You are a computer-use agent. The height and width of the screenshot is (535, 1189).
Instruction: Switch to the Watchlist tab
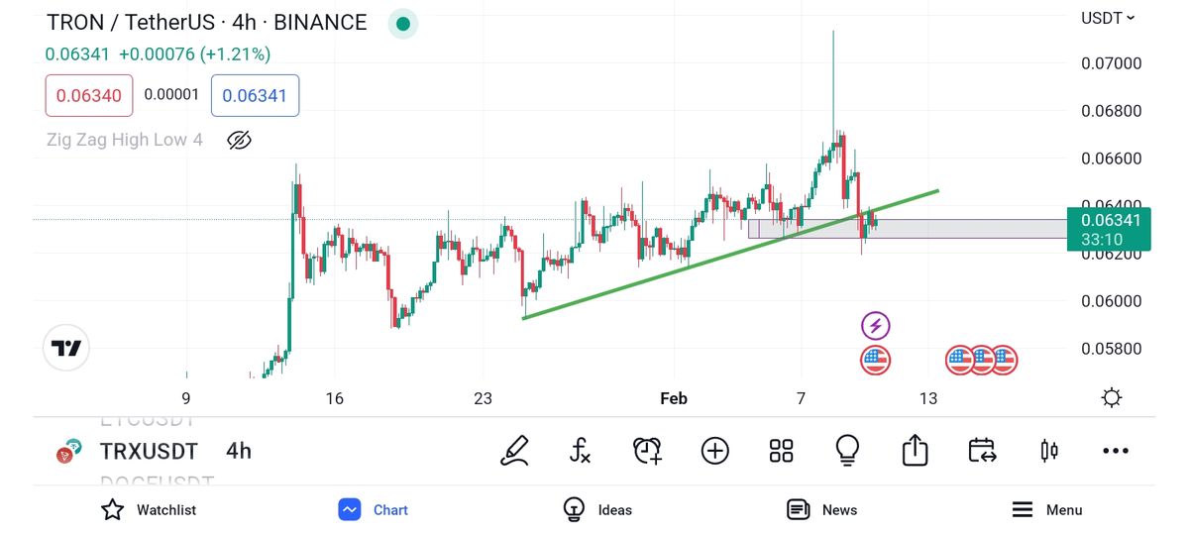pyautogui.click(x=149, y=509)
